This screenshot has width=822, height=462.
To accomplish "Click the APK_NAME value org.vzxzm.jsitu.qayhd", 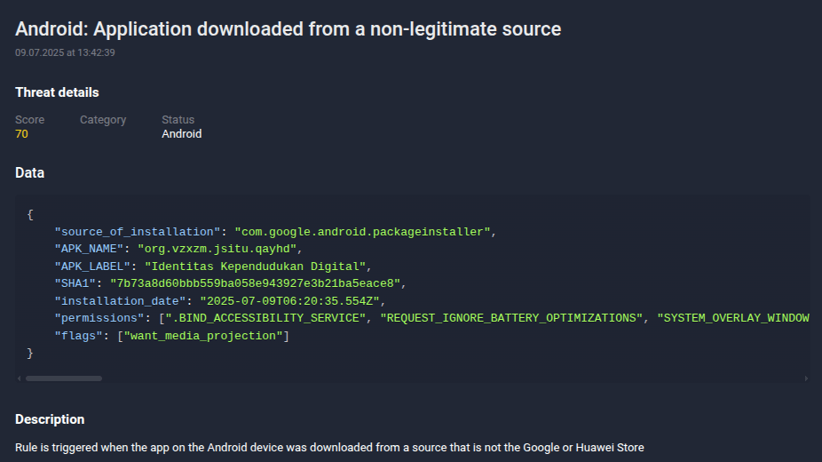I will pyautogui.click(x=219, y=249).
